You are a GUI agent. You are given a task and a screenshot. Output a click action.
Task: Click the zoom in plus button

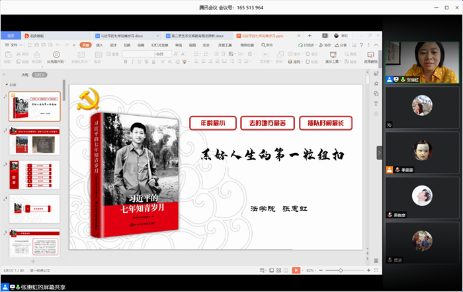point(368,270)
